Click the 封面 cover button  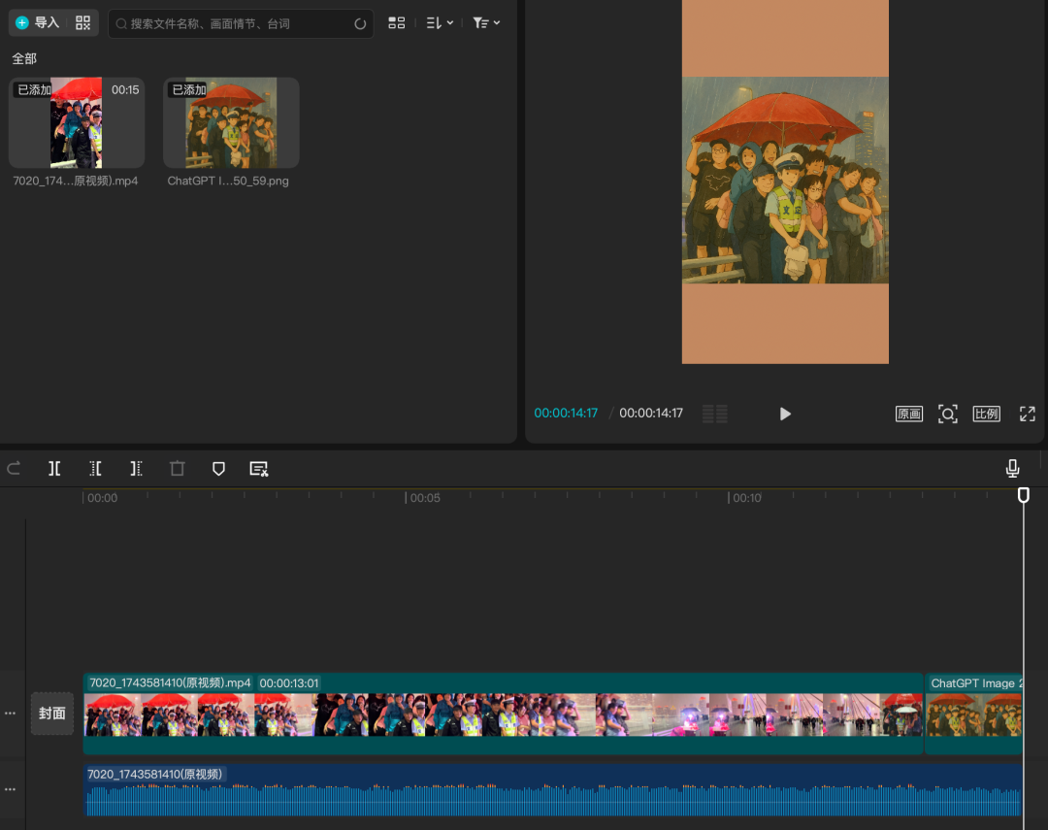click(52, 714)
